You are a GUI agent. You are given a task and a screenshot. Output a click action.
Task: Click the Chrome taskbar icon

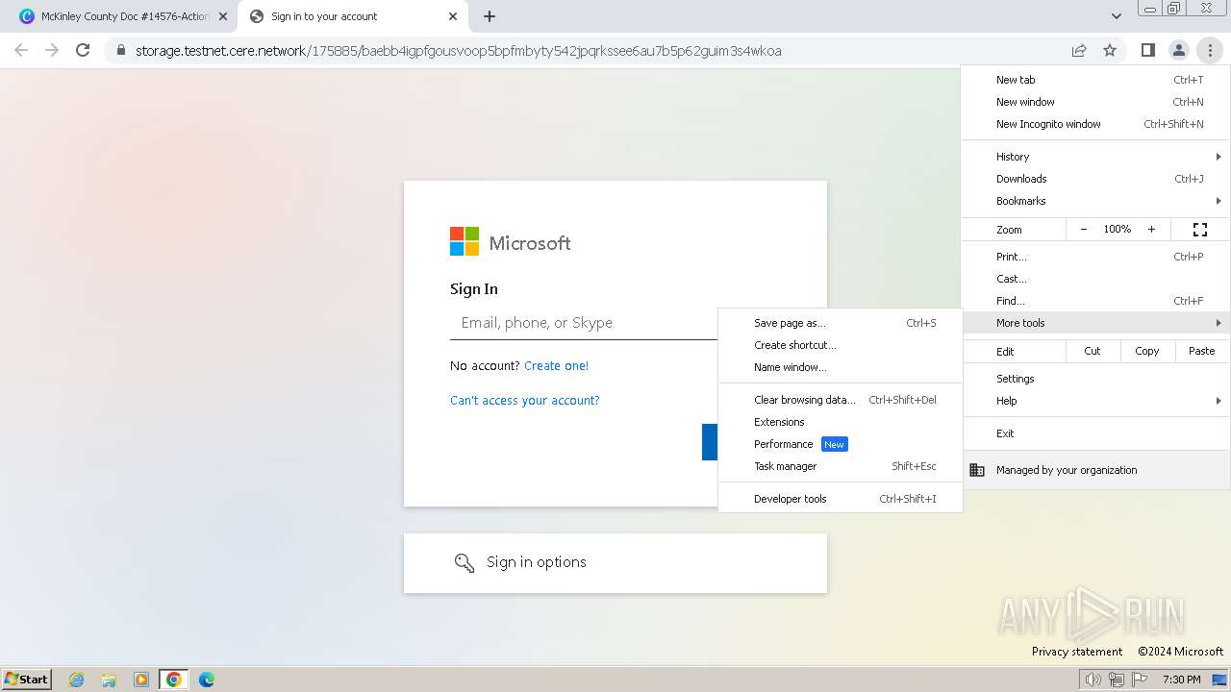pos(174,680)
